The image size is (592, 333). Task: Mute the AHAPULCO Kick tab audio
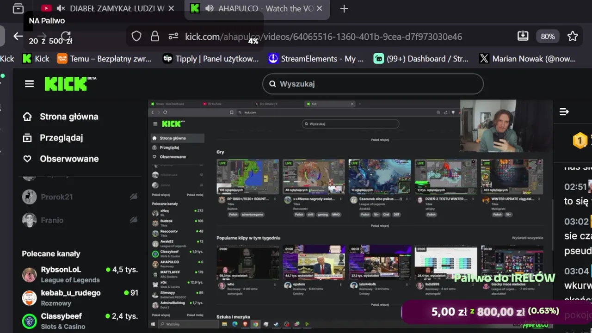pyautogui.click(x=209, y=8)
